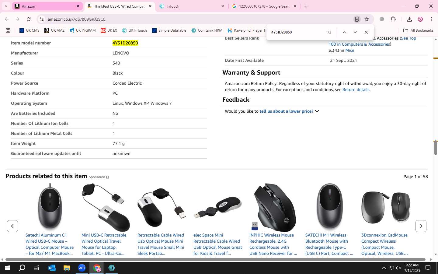The height and width of the screenshot is (274, 438).
Task: Open UK InTouch bookmark
Action: coord(134,30)
